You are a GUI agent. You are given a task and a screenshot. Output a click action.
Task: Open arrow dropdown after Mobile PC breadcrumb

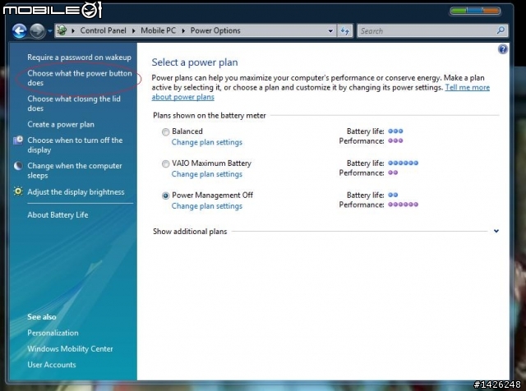click(x=183, y=31)
